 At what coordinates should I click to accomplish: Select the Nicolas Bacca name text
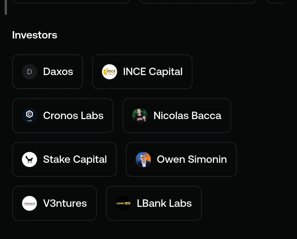pyautogui.click(x=187, y=116)
